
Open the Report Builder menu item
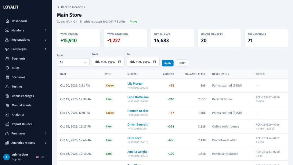[x=26, y=124]
